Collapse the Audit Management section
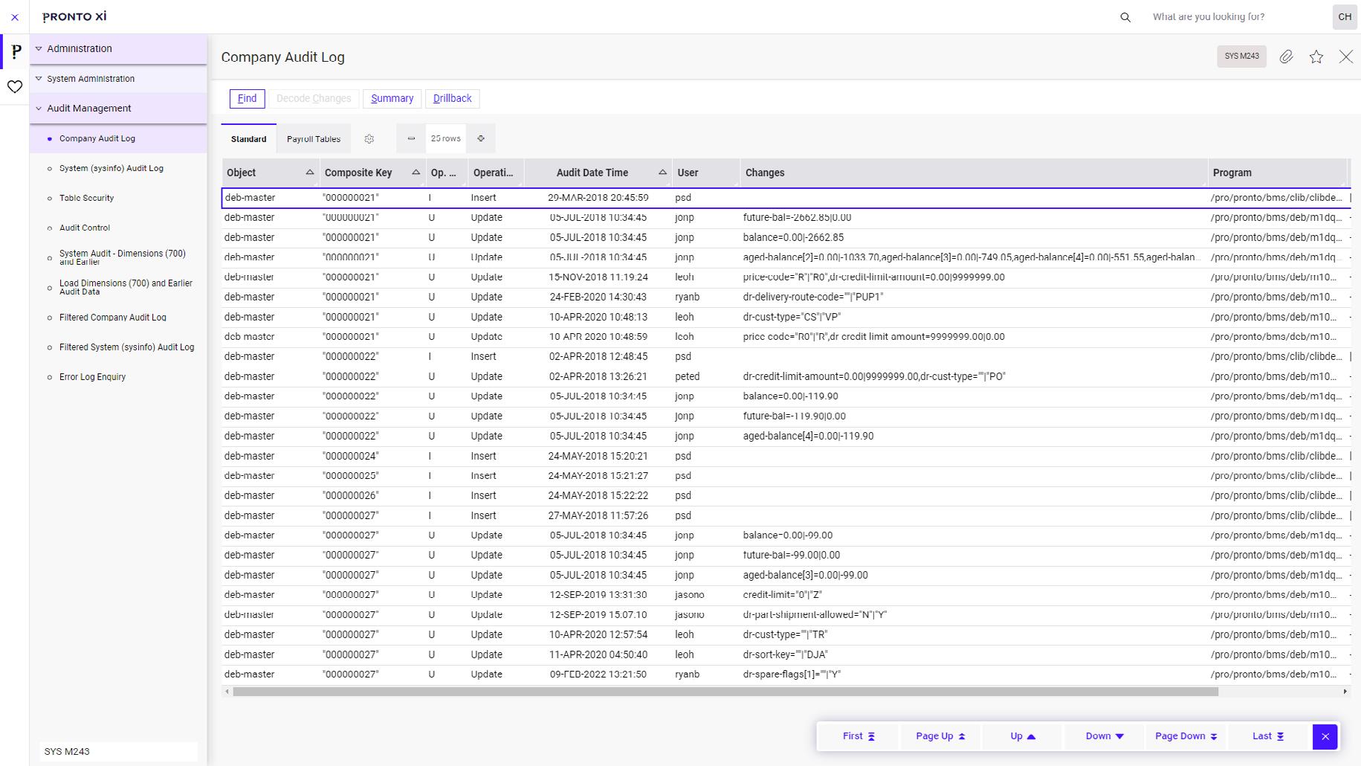This screenshot has height=766, width=1361. [39, 108]
